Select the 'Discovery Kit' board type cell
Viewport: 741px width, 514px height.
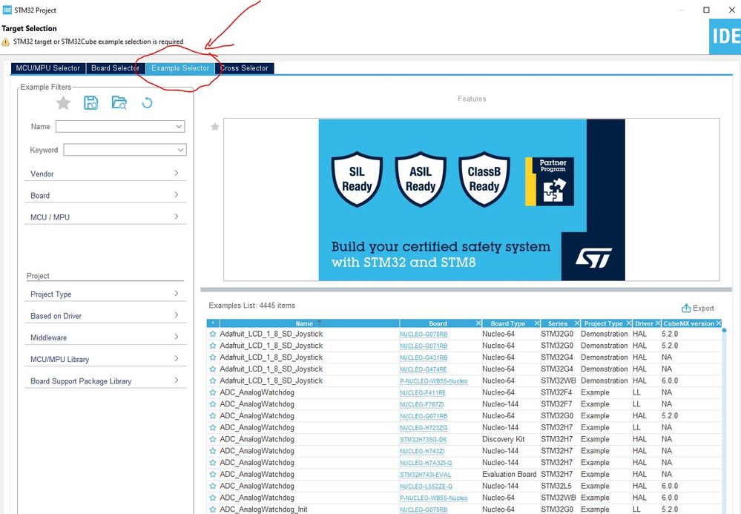(504, 439)
